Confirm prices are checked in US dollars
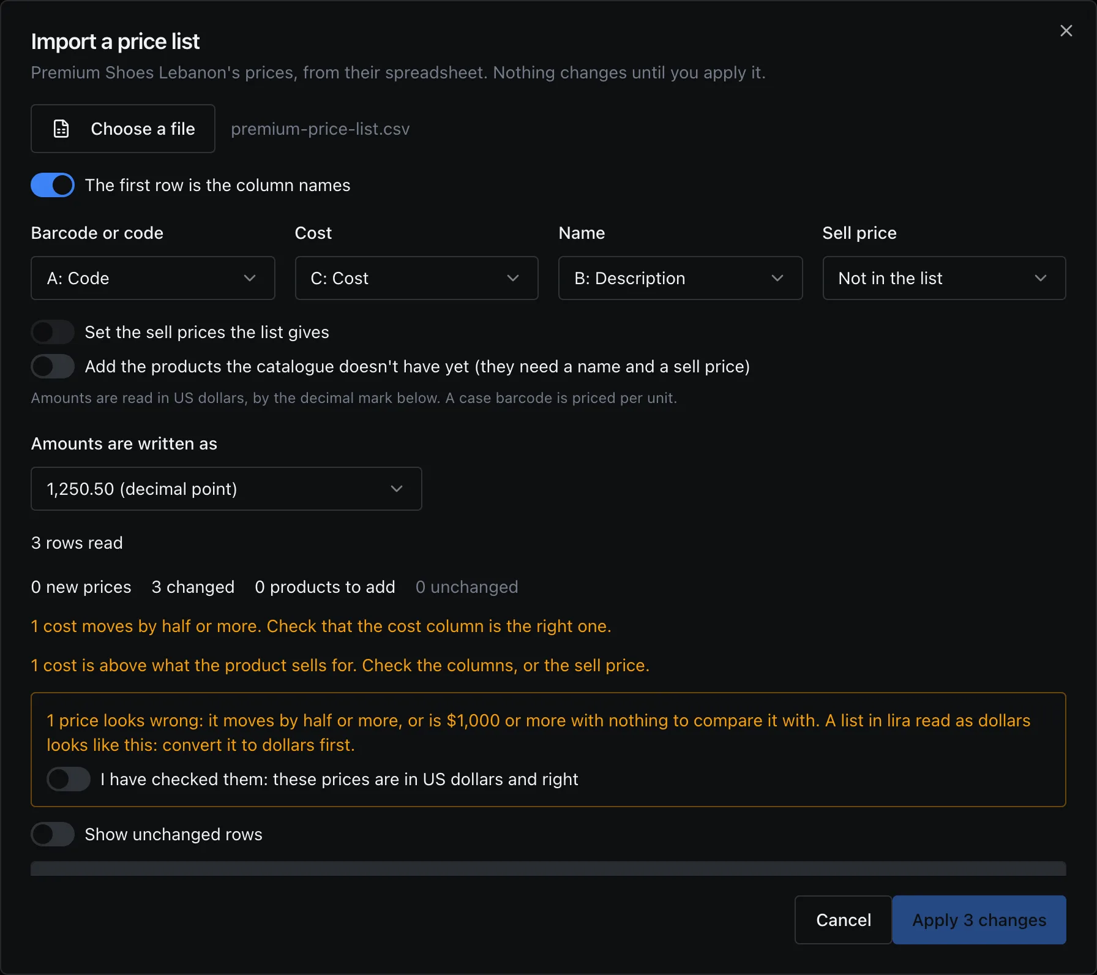 tap(69, 779)
